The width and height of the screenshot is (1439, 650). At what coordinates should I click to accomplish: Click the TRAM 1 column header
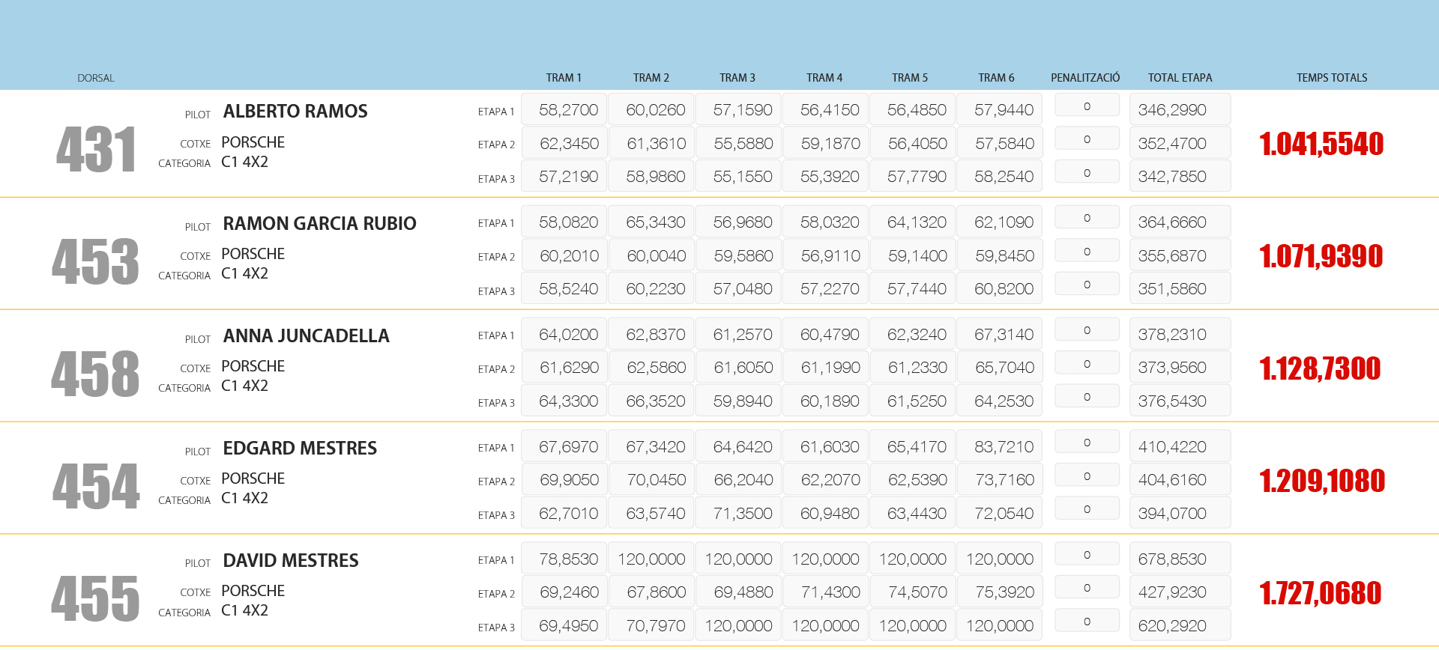[563, 78]
